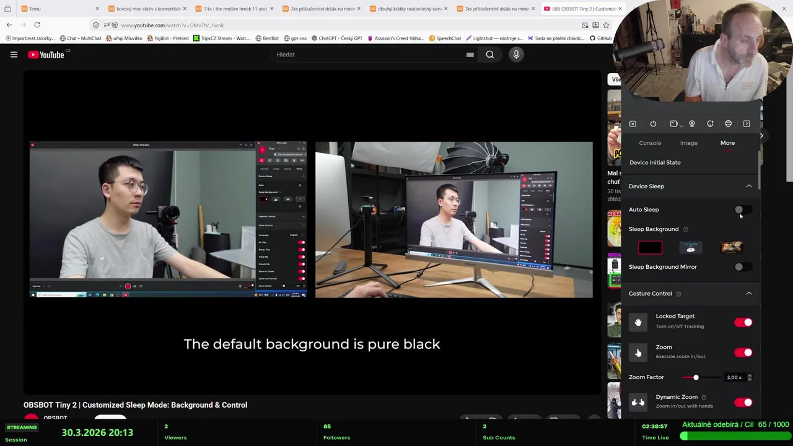Click the browser tab list icon
Image resolution: width=793 pixels, height=446 pixels.
coord(7,9)
